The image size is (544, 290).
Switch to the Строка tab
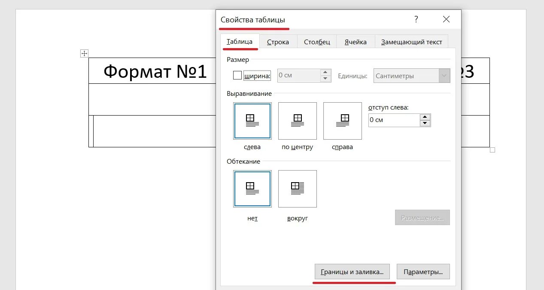[278, 42]
